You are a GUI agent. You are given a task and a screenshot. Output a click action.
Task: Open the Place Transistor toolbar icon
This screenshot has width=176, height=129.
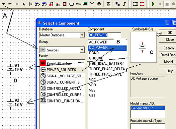point(24,4)
